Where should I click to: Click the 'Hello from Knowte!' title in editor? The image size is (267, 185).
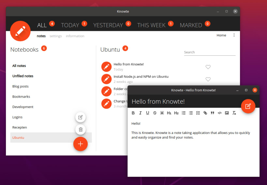coord(158,101)
